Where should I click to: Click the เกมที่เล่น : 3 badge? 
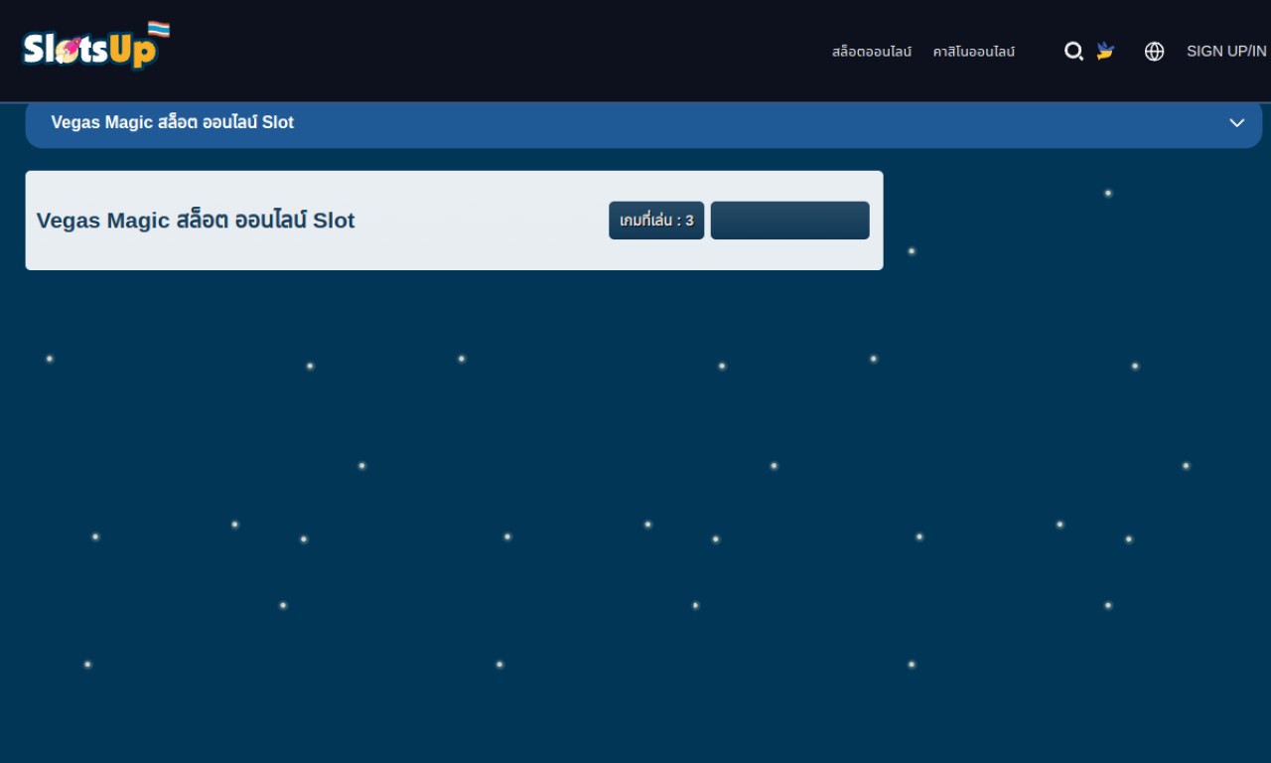tap(656, 221)
